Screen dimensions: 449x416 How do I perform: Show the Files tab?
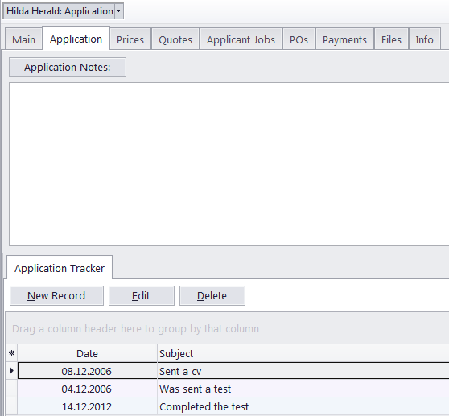coord(391,39)
